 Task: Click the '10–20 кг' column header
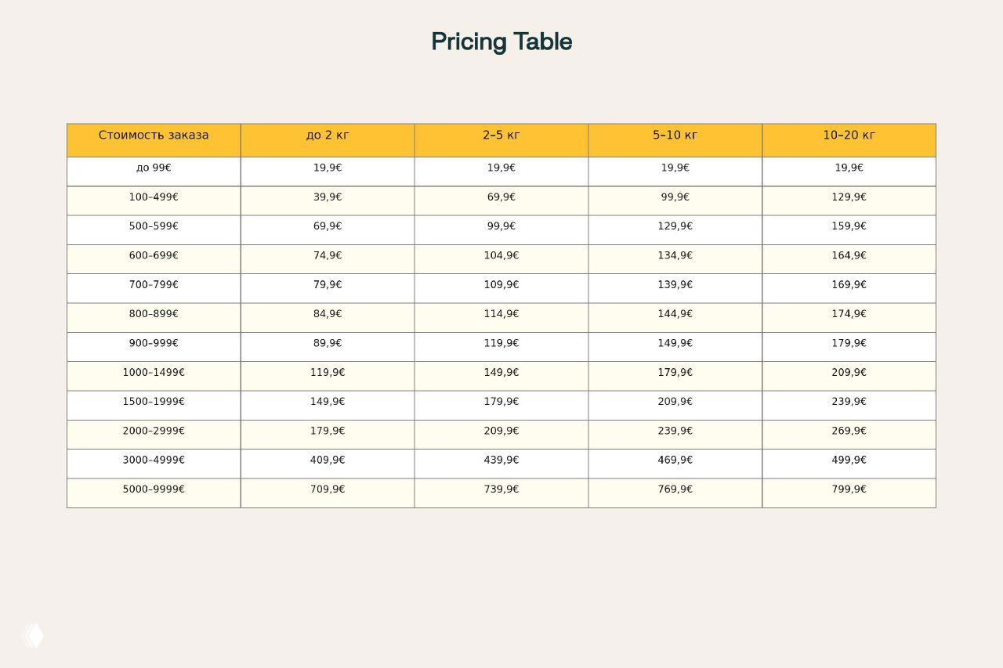849,135
